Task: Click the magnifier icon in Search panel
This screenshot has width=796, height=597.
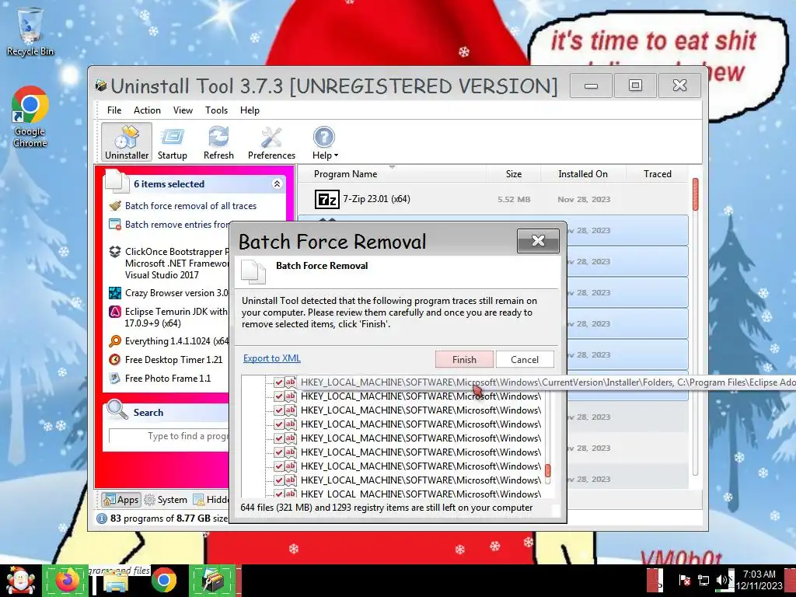Action: tap(117, 410)
